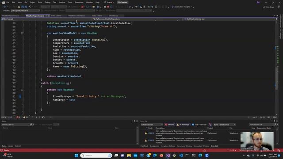Sort Error List by Description column

pos(160,128)
